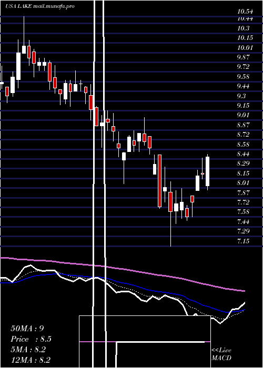Click the 8.87 price axis label
Screen dimensions: 263x368
(243, 125)
